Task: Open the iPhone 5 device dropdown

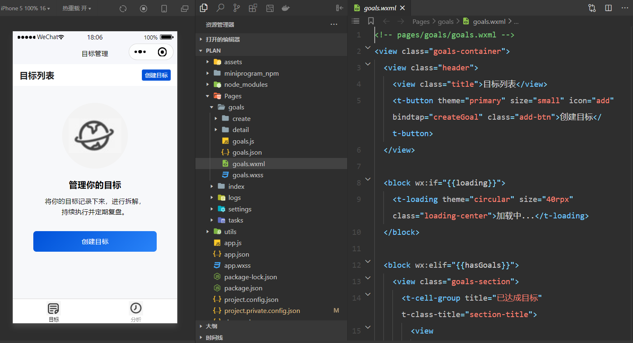Action: coord(26,8)
